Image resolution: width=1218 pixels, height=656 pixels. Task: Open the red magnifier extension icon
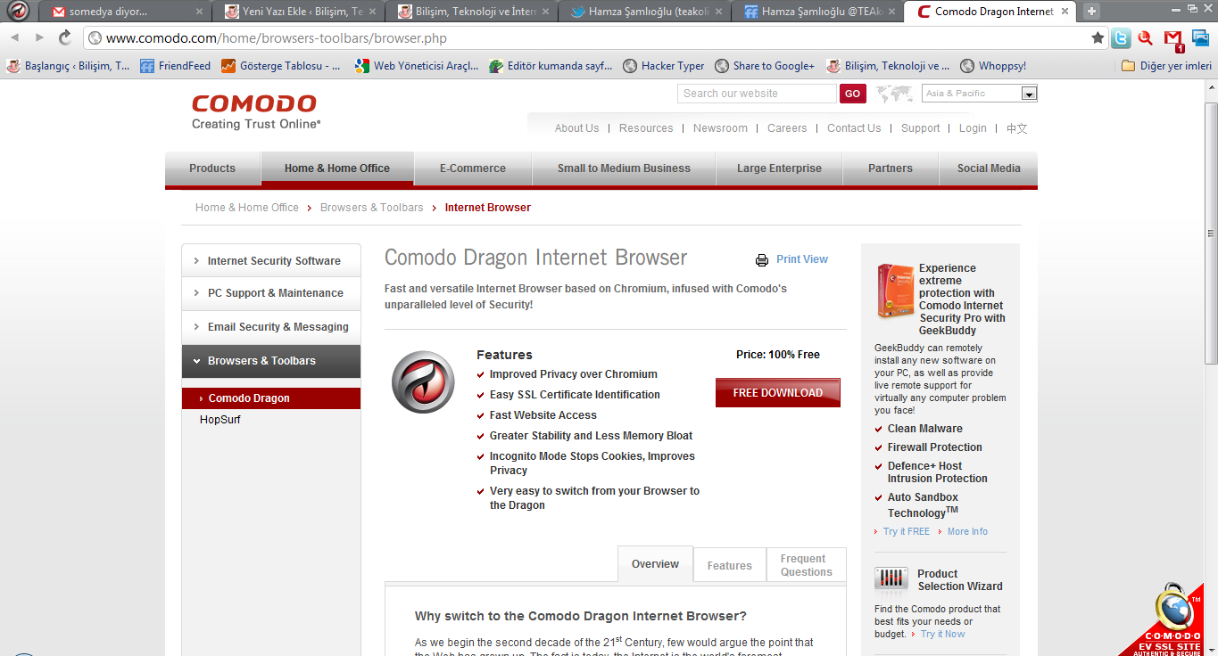point(1147,37)
